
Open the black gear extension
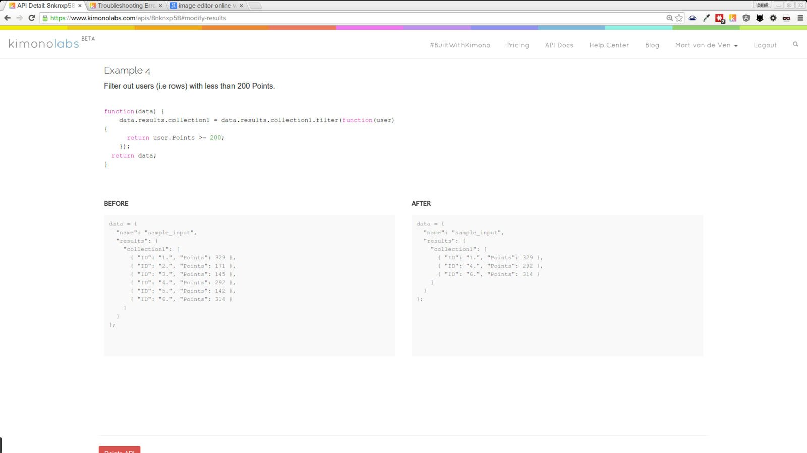(x=773, y=18)
